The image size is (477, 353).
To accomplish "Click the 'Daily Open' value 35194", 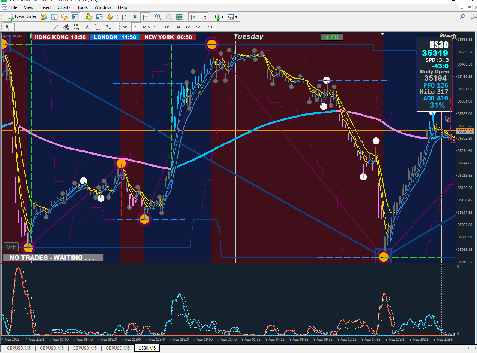I will 435,78.
